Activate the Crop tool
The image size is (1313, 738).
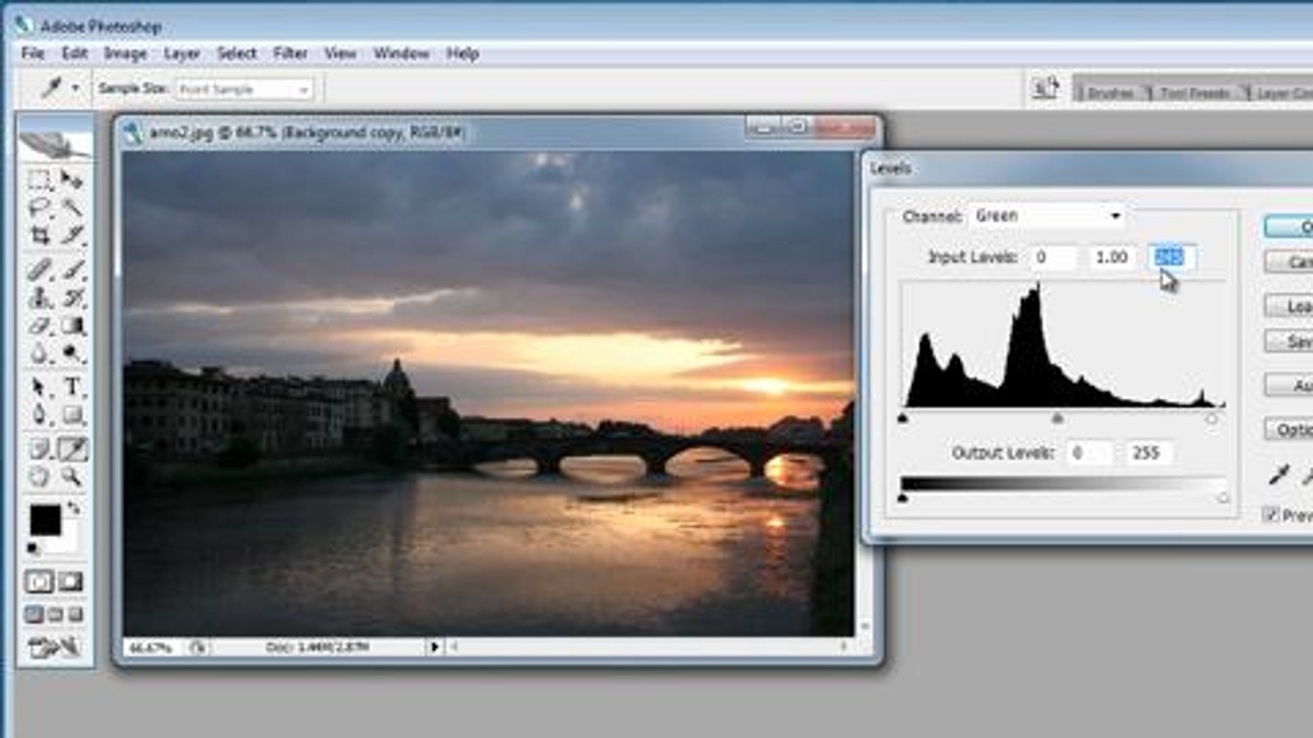point(40,234)
